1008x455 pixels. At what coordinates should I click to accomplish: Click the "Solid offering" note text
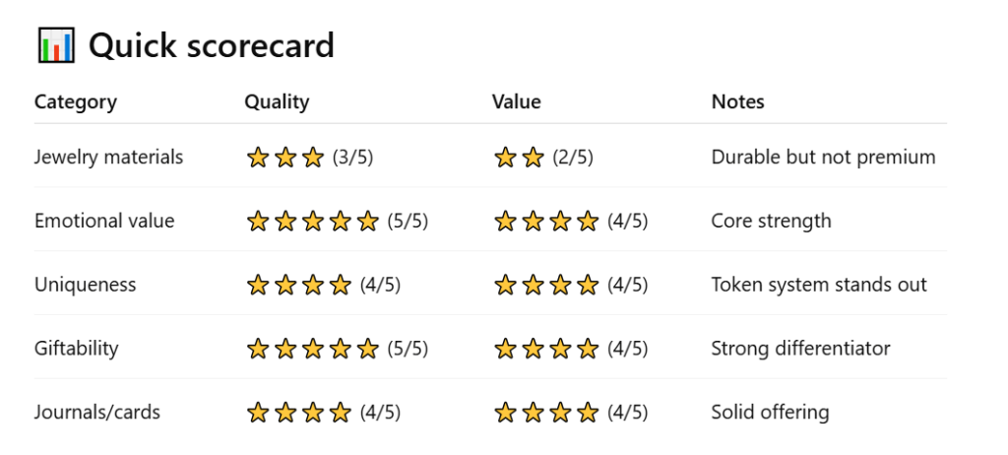770,413
